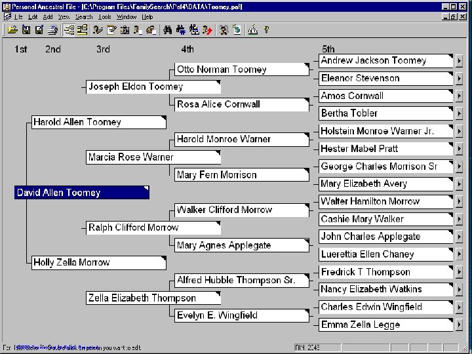Click the single person with card icon

coord(138,29)
